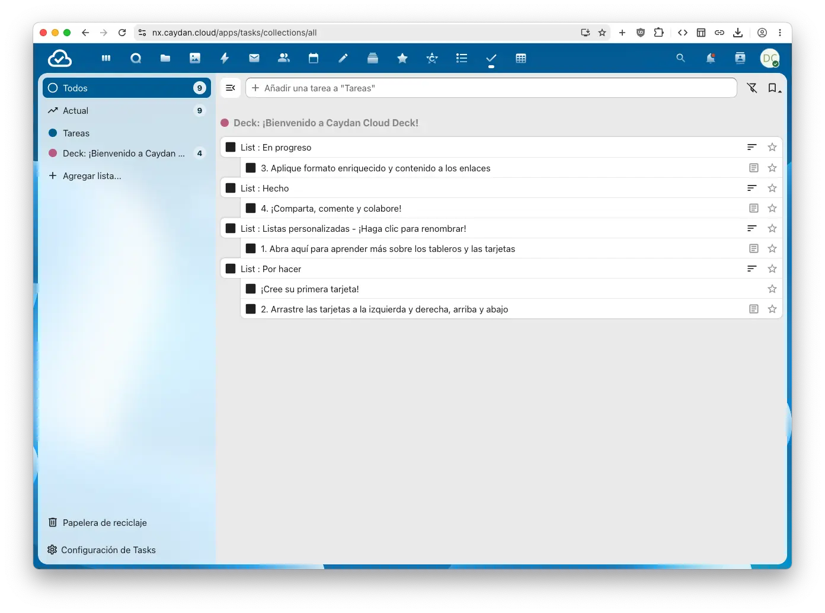Viewport: 825px width, 613px height.
Task: Mark '2. Arrastre las tarjetas' as done
Action: (x=251, y=309)
